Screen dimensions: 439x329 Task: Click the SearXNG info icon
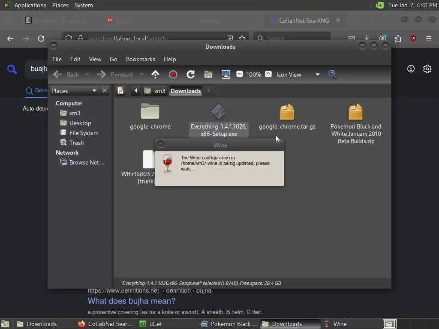[x=411, y=69]
